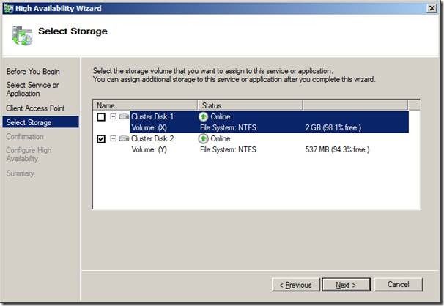The width and height of the screenshot is (444, 306).
Task: Click the Cluster Disk 1 drive icon
Action: pyautogui.click(x=124, y=116)
